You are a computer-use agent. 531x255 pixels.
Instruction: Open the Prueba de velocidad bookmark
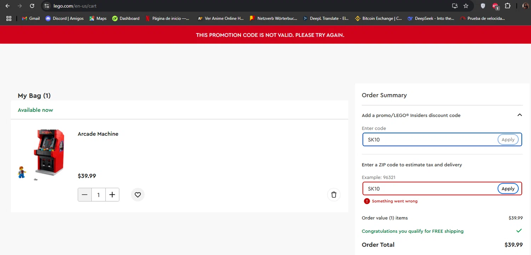tap(482, 18)
